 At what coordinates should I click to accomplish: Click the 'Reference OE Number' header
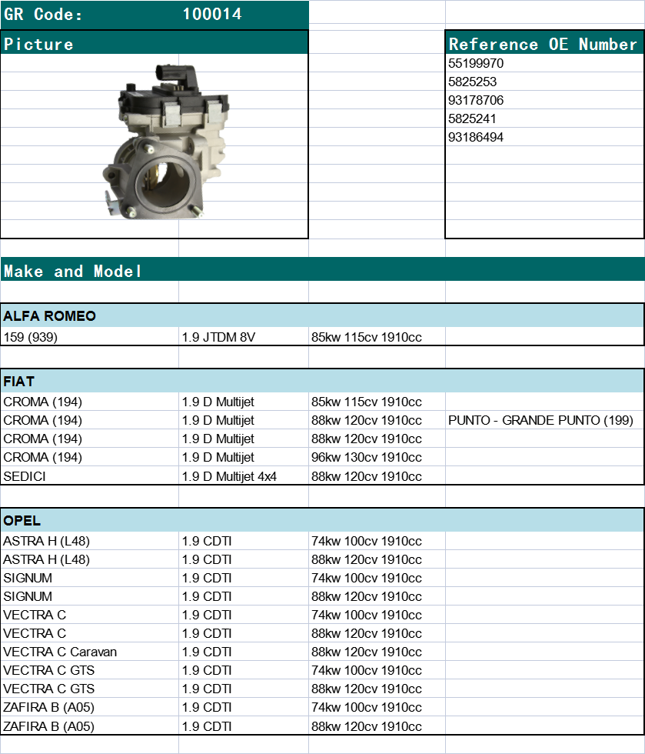tap(544, 43)
